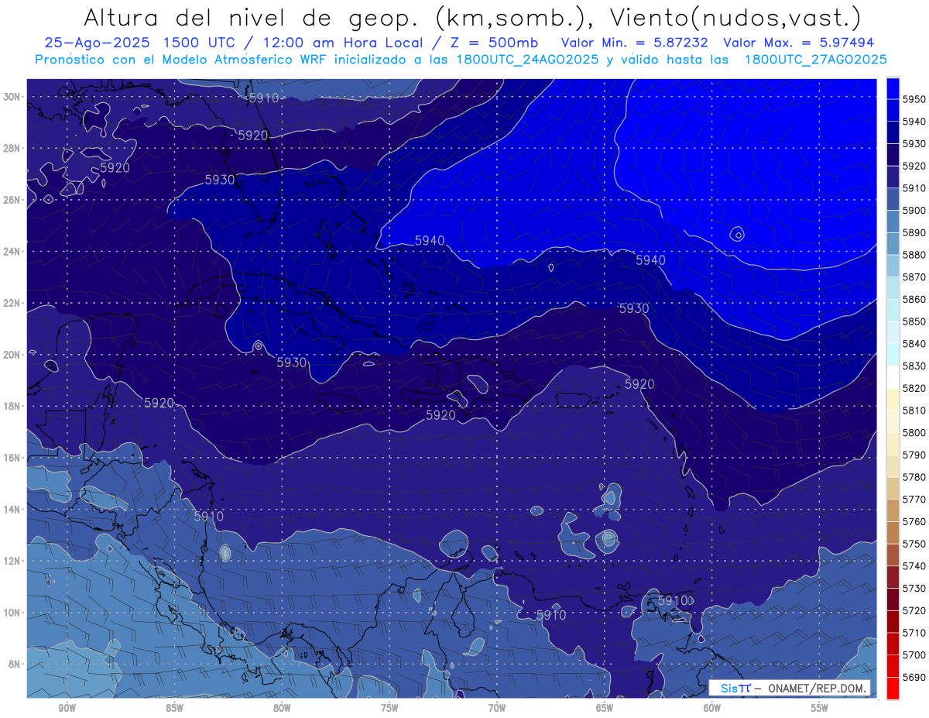Click the 20N latitude axis label

(13, 355)
